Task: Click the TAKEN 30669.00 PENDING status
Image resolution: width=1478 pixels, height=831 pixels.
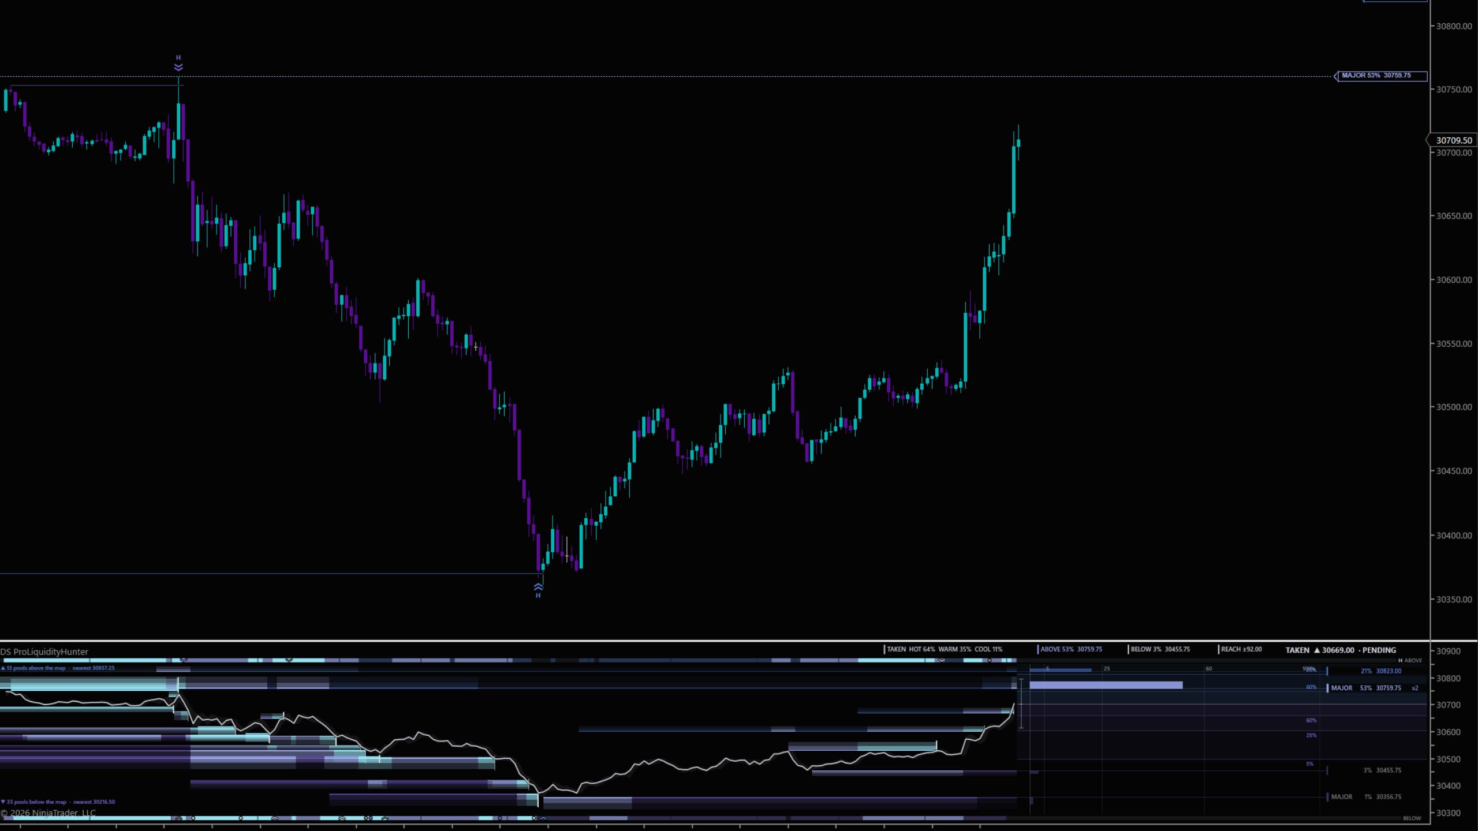Action: (1341, 650)
